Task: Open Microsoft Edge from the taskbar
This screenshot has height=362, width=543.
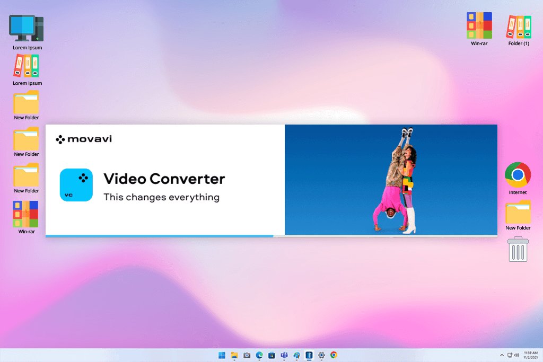Action: click(259, 355)
